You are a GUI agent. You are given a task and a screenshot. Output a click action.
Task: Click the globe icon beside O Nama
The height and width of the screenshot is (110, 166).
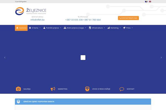[30, 28]
